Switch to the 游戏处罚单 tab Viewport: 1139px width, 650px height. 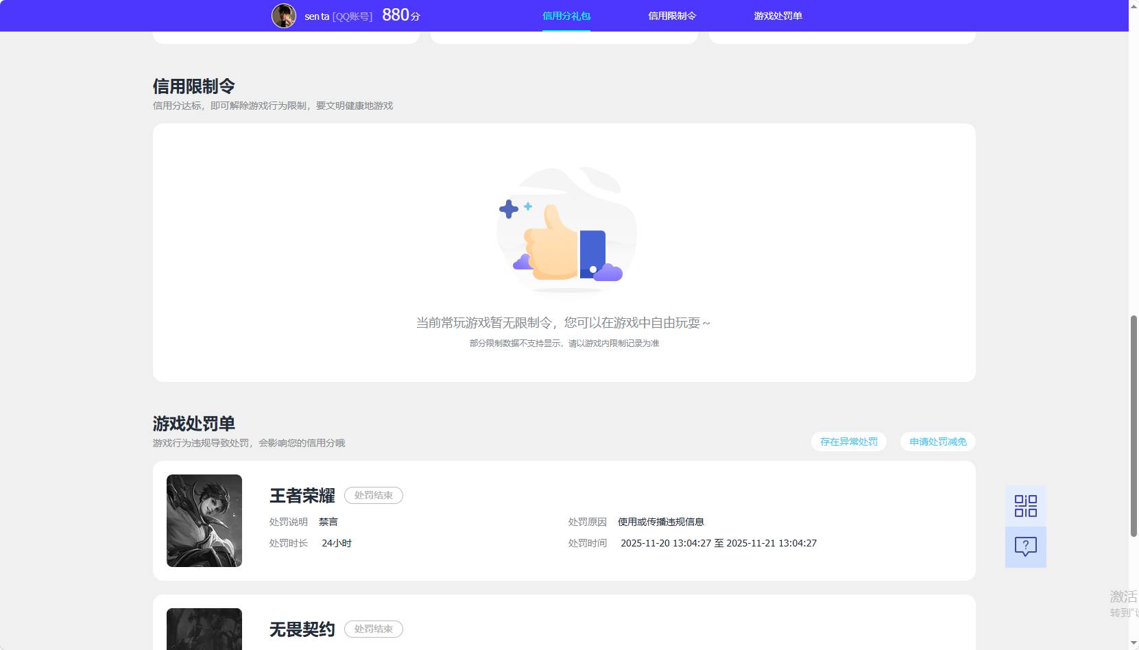(778, 16)
